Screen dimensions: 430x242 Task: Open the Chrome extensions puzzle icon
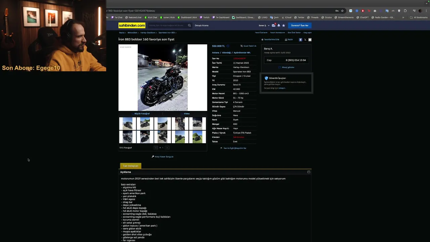click(405, 11)
